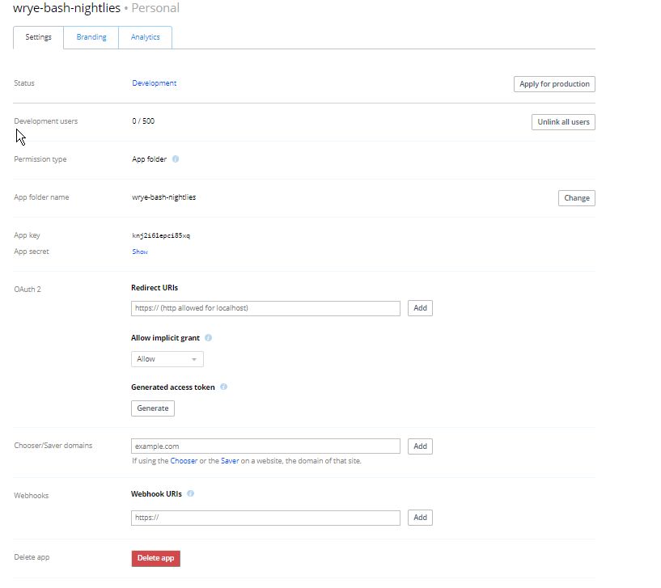Add the Redirect URI
This screenshot has height=588, width=661.
(x=420, y=308)
